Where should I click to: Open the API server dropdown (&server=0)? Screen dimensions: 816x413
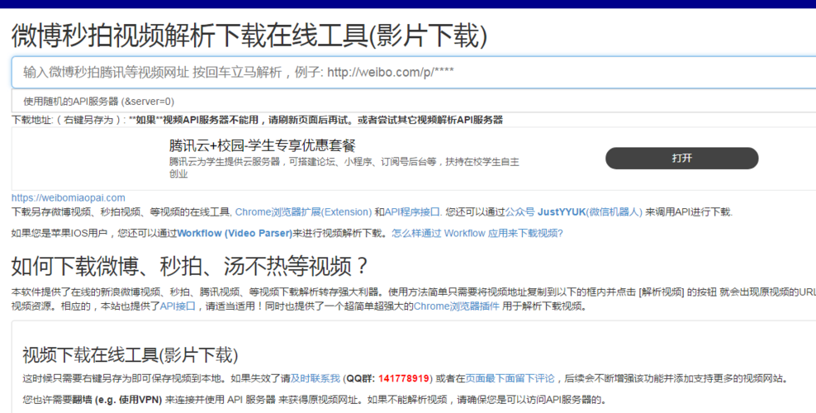pyautogui.click(x=414, y=101)
